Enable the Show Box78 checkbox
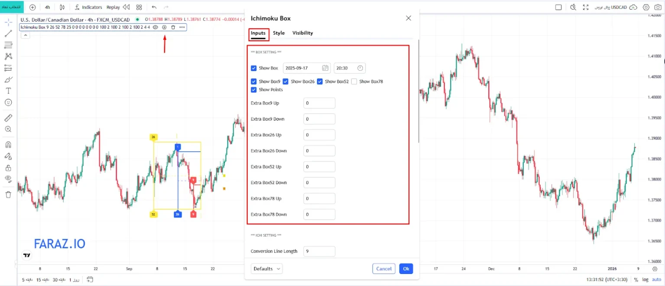665x286 pixels. pos(354,81)
